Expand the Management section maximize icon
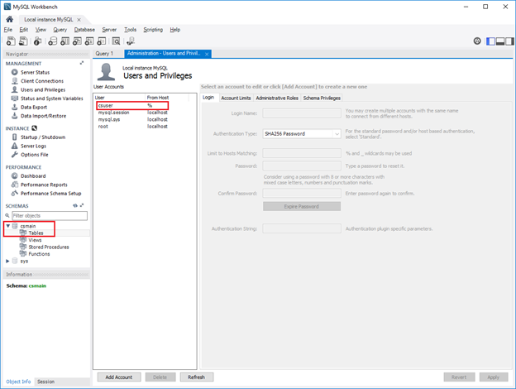The width and height of the screenshot is (516, 389). coord(82,63)
